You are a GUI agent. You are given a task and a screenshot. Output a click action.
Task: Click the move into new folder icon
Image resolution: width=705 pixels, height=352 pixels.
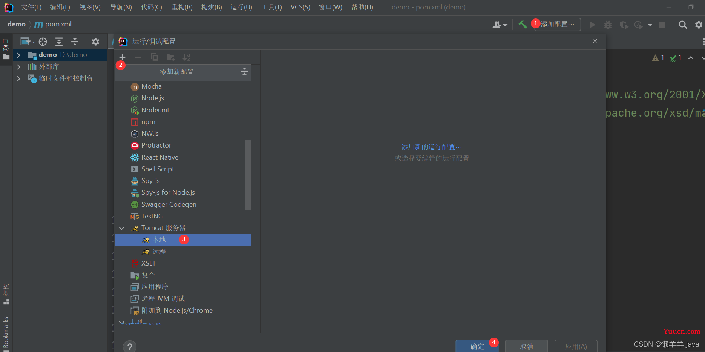pos(170,57)
